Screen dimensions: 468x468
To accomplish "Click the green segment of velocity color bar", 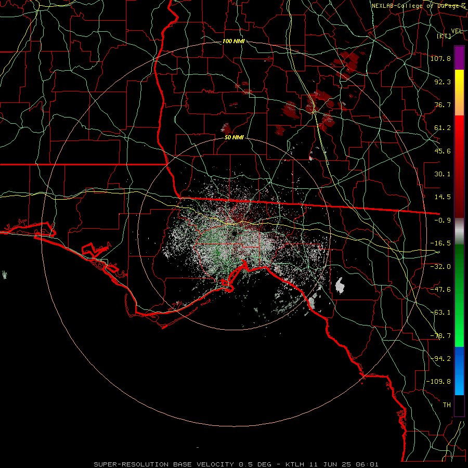I will coord(459,295).
